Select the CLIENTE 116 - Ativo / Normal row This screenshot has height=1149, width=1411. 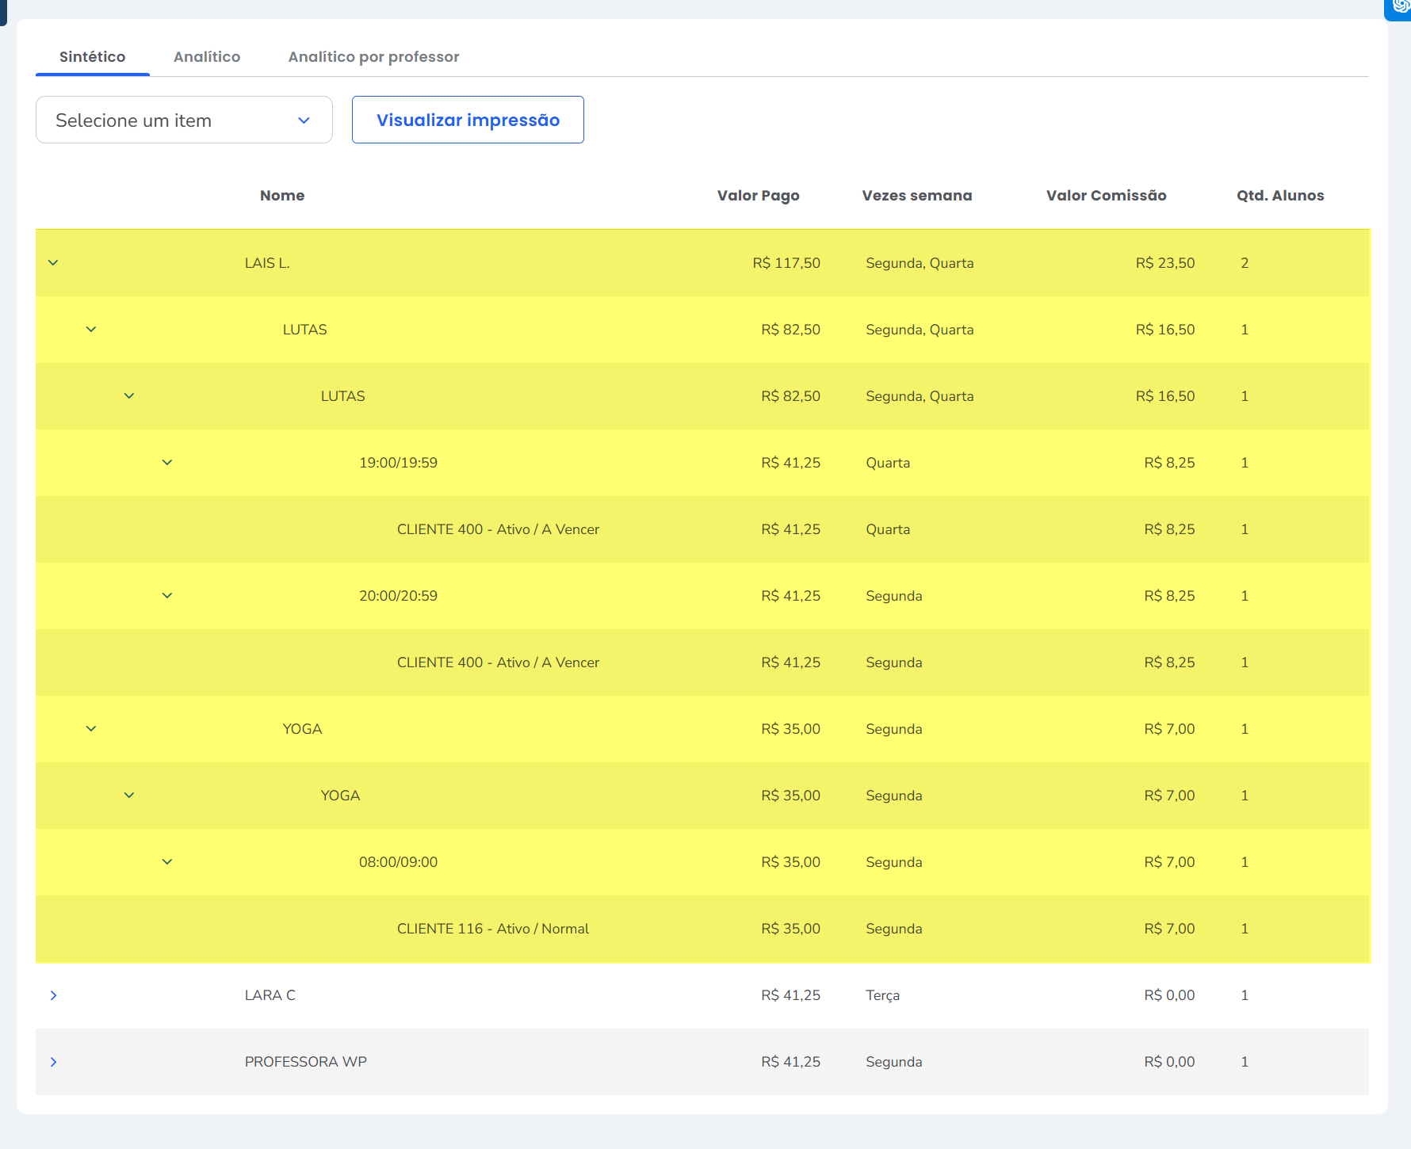coord(492,929)
